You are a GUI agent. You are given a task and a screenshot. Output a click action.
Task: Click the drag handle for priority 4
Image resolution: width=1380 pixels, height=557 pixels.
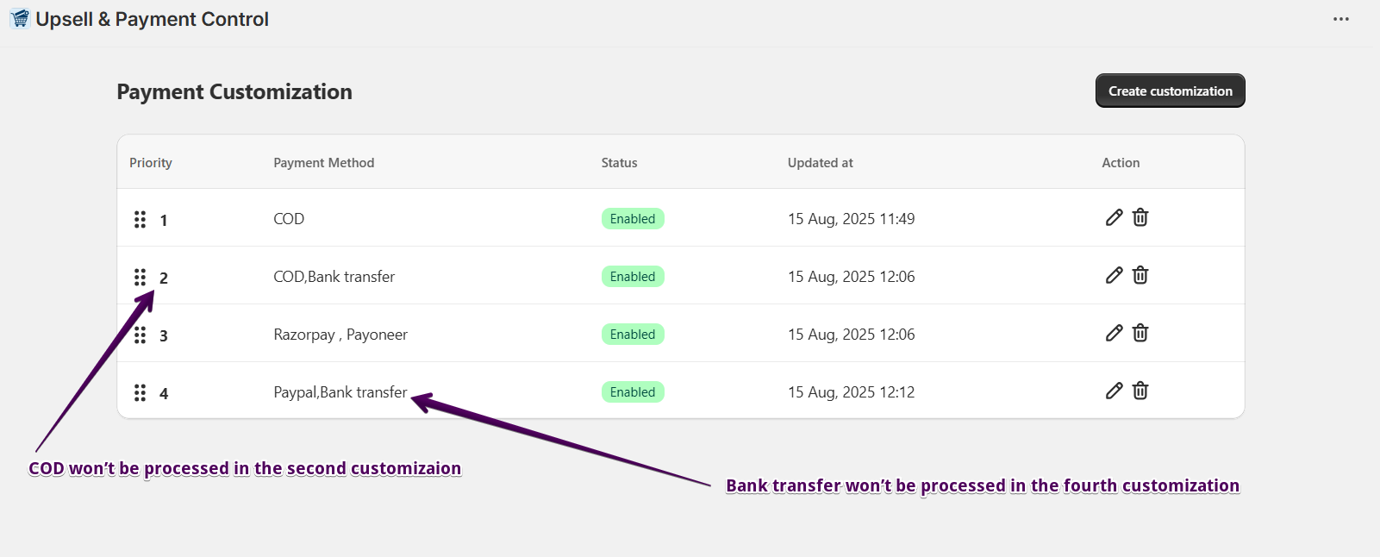coord(140,392)
